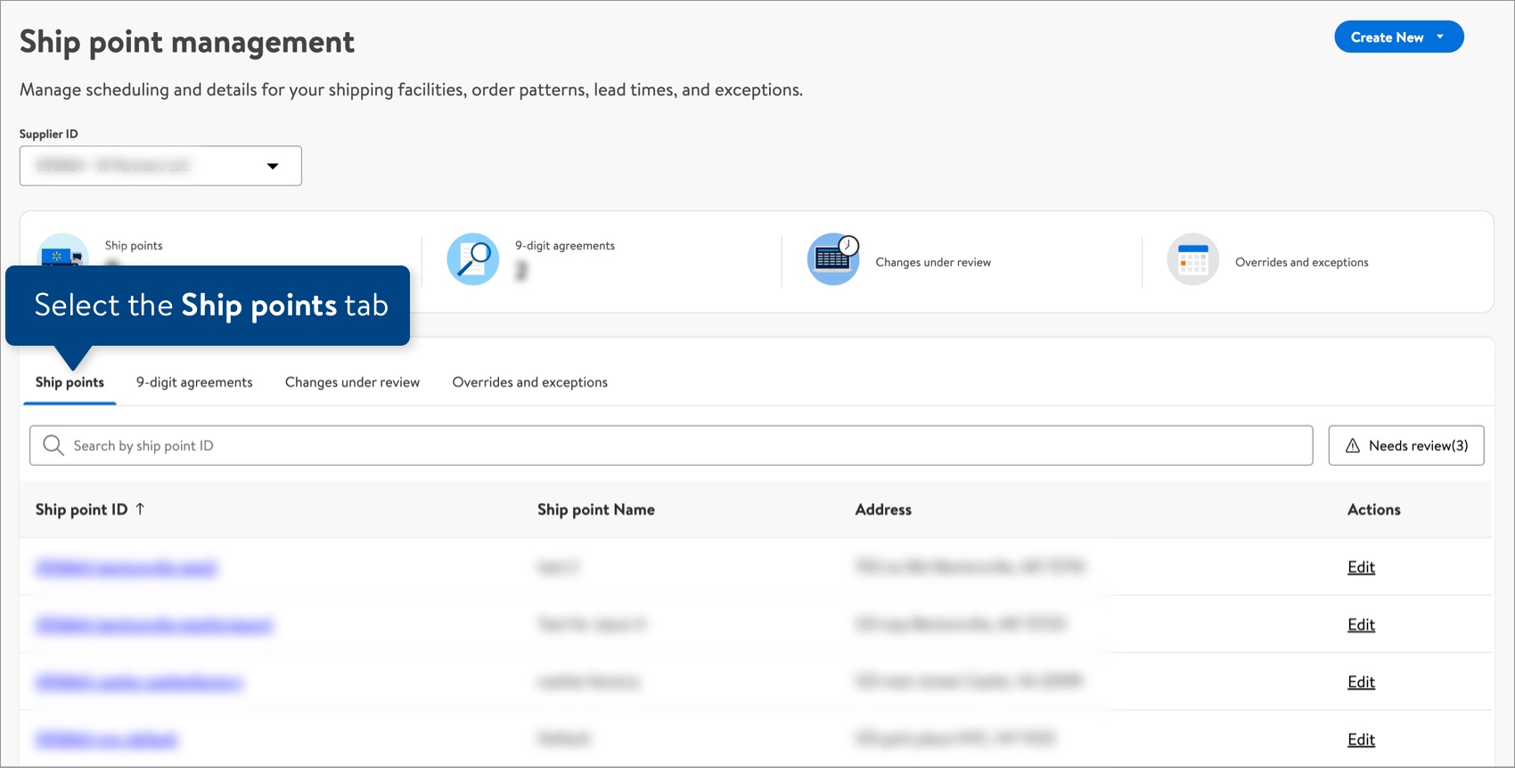Edit the third ship point row
The image size is (1515, 768).
(1361, 682)
